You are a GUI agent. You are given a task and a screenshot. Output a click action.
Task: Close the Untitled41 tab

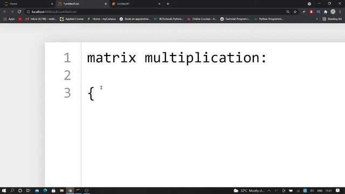point(160,4)
